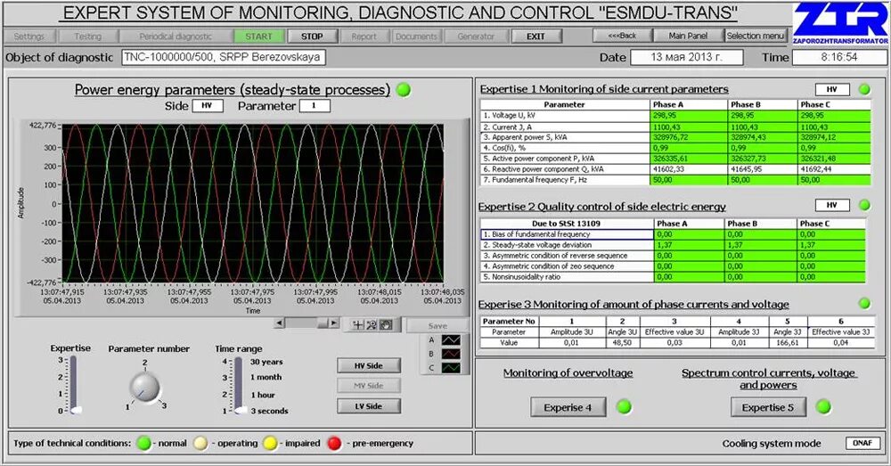Viewport: 891px width, 466px height.
Task: Click the scroll-left arrow below the graph
Action: coord(279,323)
